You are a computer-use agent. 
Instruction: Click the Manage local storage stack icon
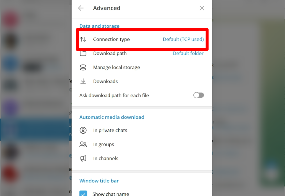(83, 68)
